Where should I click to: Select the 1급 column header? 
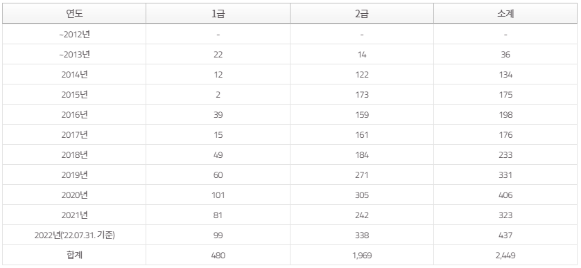218,14
